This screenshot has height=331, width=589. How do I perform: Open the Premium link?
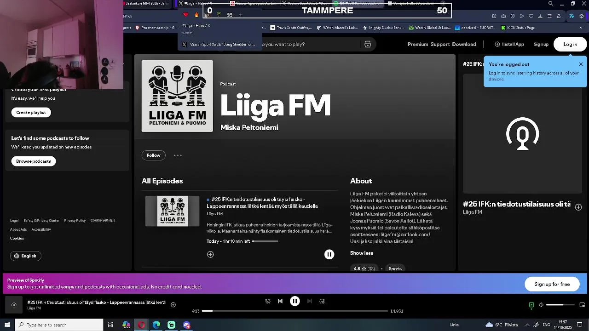(418, 45)
